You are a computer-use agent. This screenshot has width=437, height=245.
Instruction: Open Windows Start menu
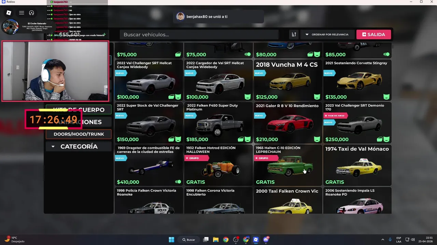click(171, 240)
